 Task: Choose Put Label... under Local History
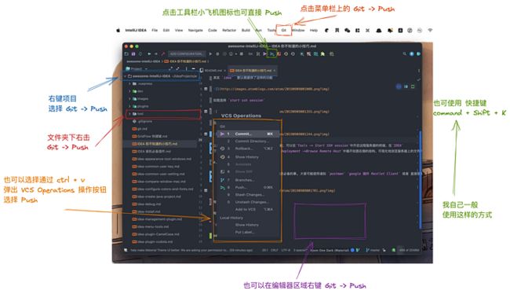pos(248,233)
